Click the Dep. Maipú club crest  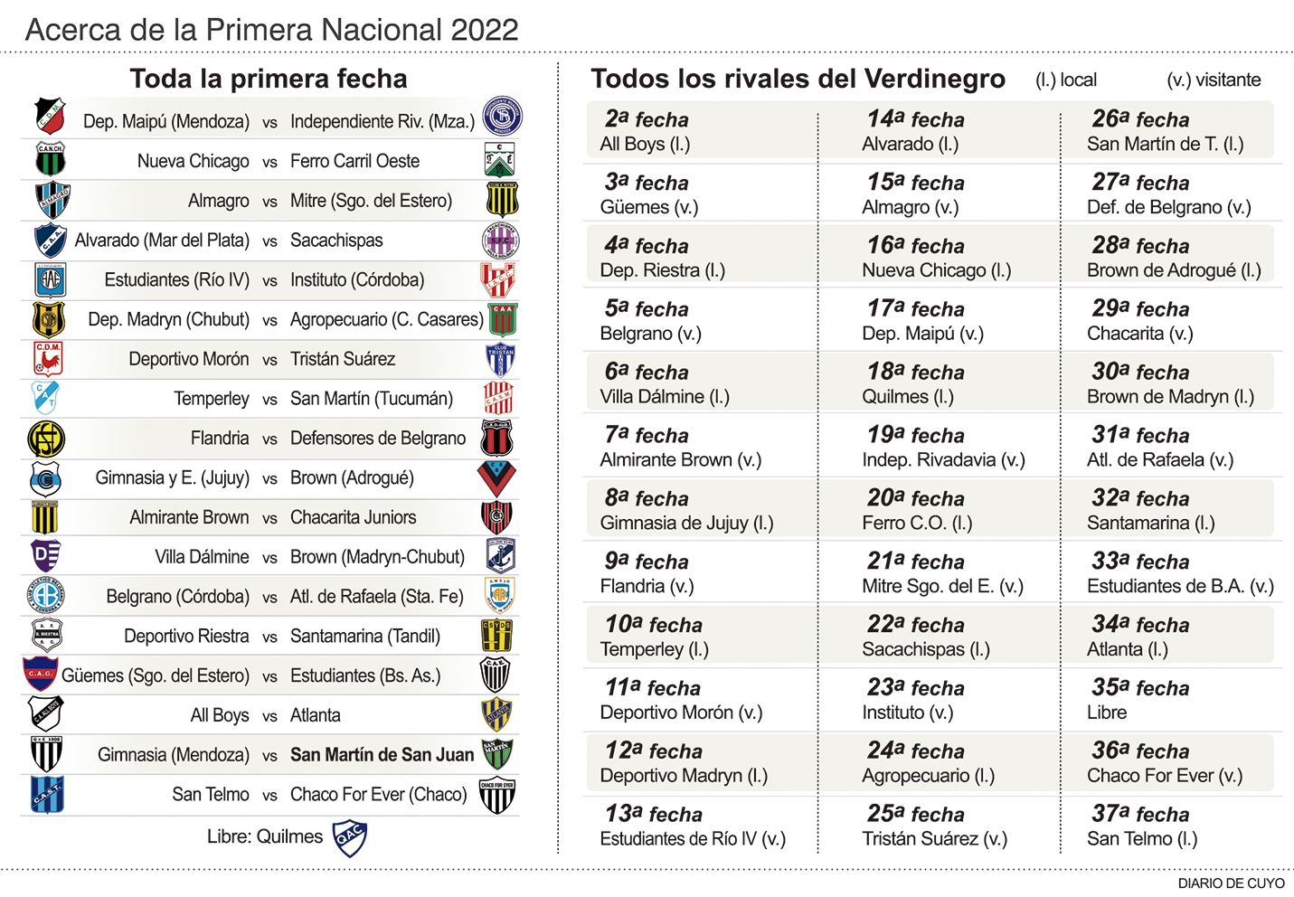(x=49, y=117)
